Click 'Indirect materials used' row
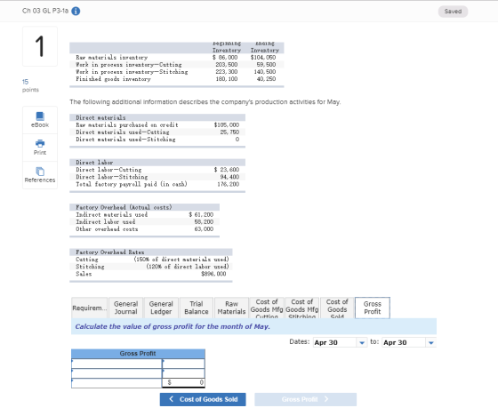The width and height of the screenshot is (498, 416). [x=144, y=215]
